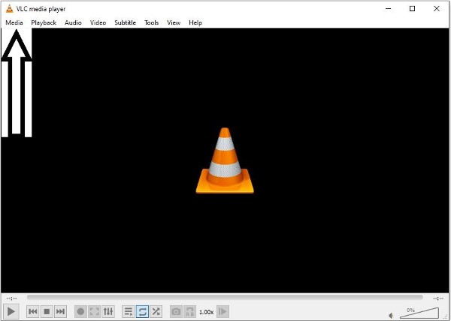Open the Audio menu
The height and width of the screenshot is (321, 451).
(x=73, y=22)
